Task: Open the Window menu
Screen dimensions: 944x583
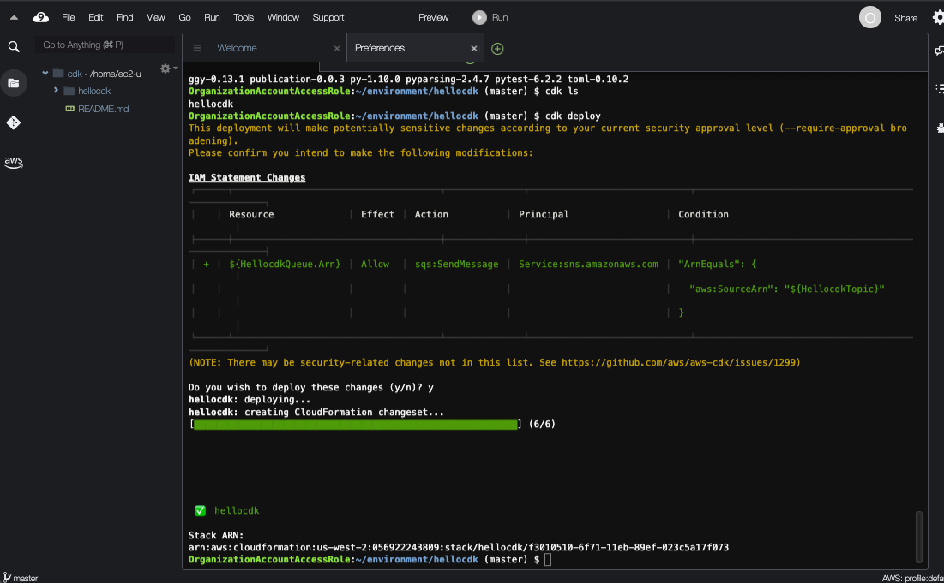Action: tap(283, 17)
